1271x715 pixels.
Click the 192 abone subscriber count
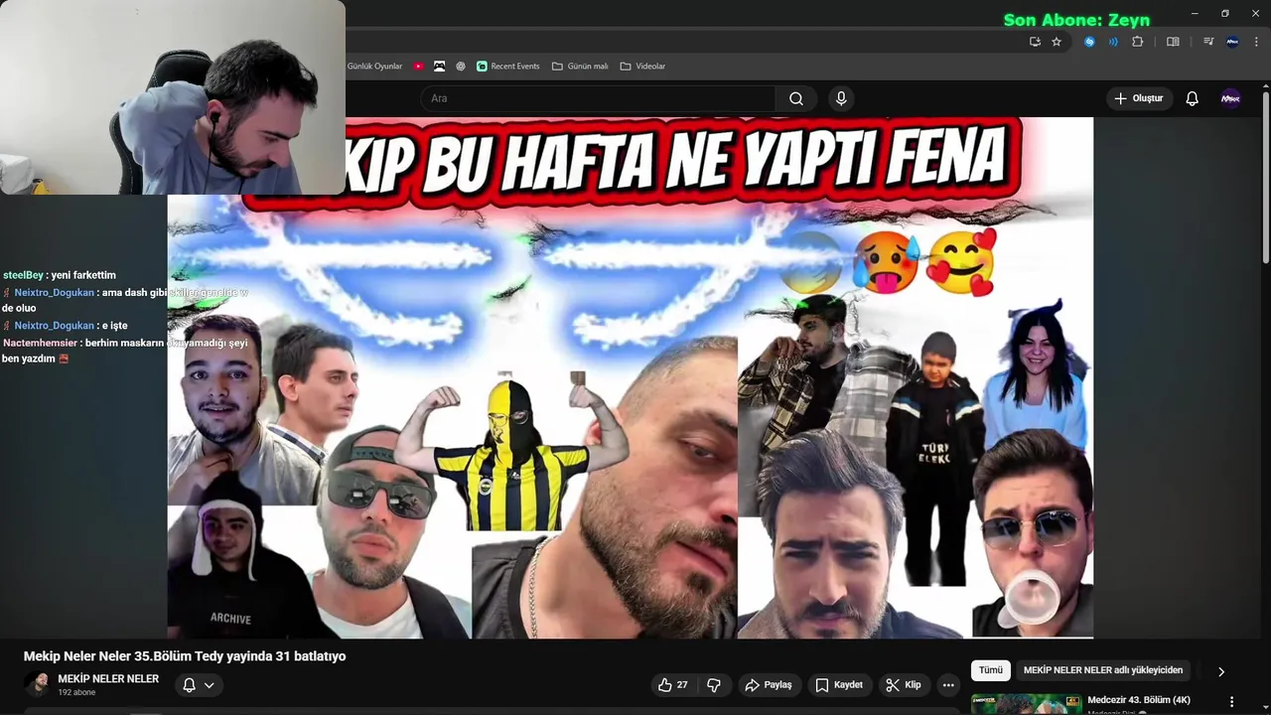[x=76, y=692]
